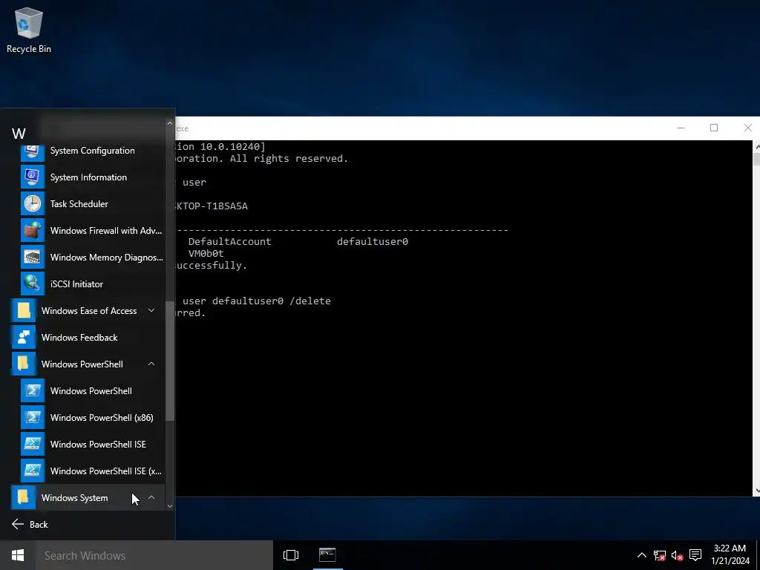Click VM0b0t username in Command Prompt
Screen dimensions: 760x570
[x=206, y=254]
